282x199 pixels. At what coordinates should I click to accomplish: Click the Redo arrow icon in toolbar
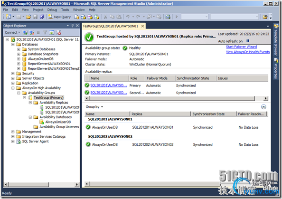pyautogui.click(x=138, y=17)
